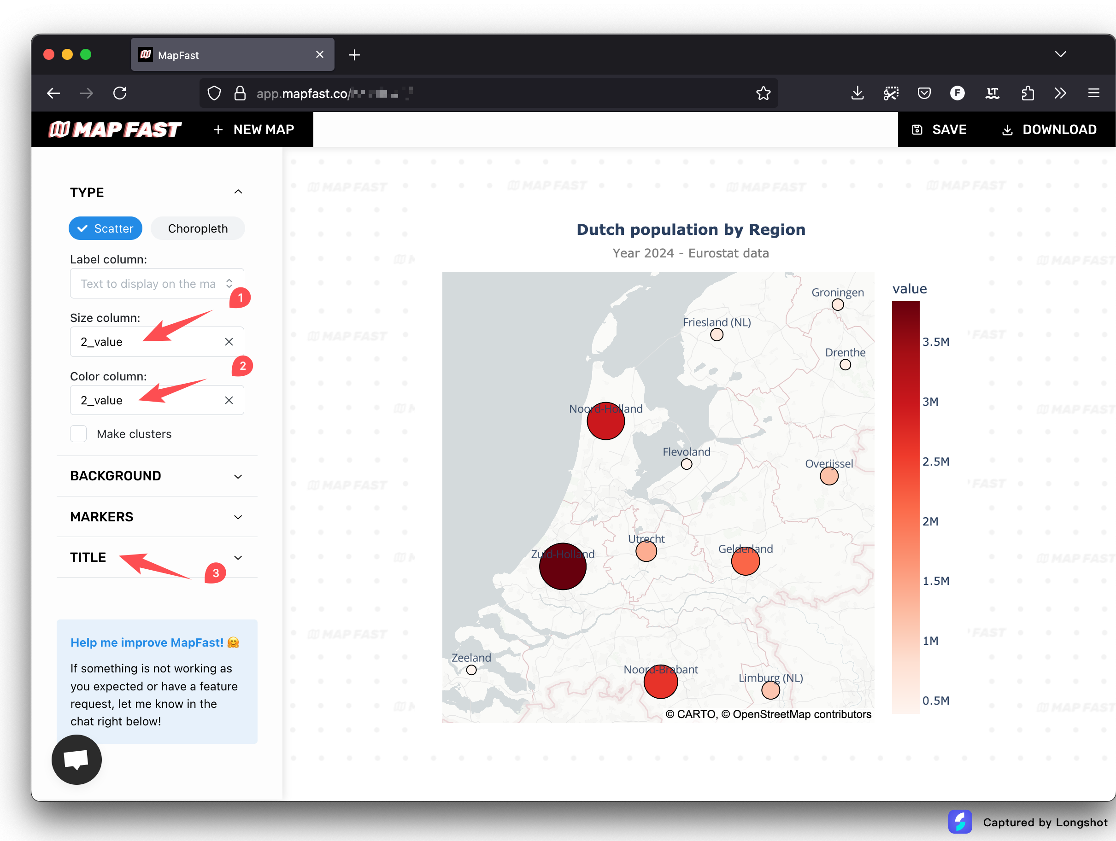Click the Limburg (NL) bubble marker
This screenshot has height=841, width=1116.
coord(771,690)
